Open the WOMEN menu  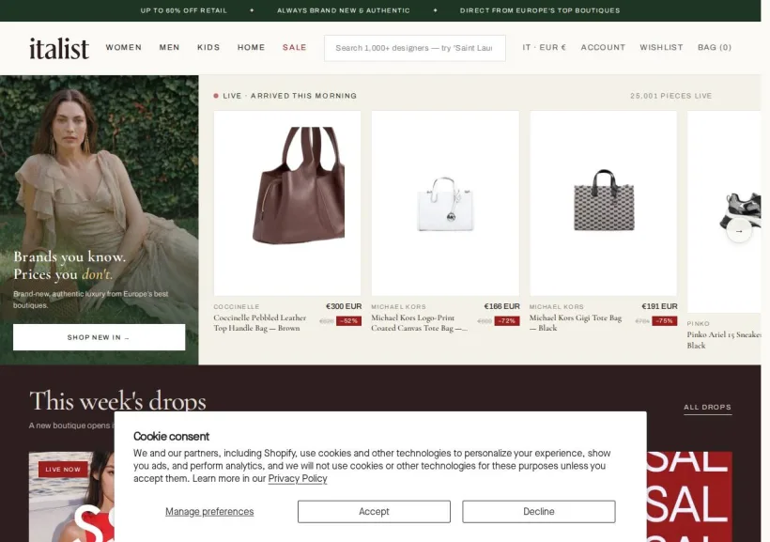(x=124, y=48)
